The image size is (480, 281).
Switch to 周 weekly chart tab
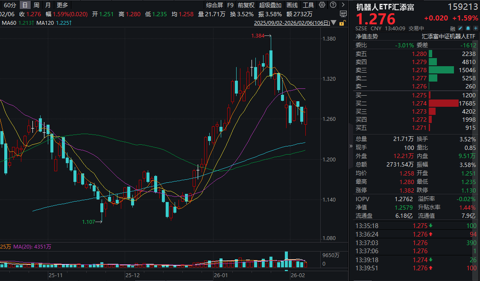coord(37,5)
